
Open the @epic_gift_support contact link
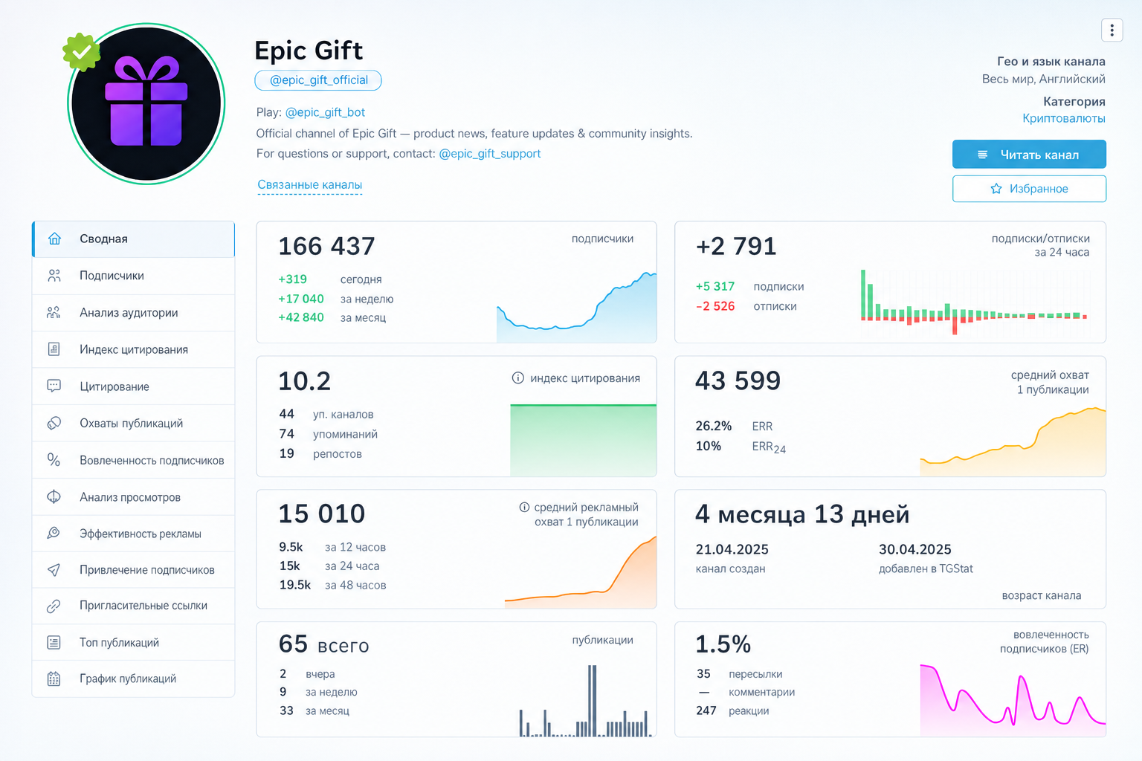coord(490,154)
